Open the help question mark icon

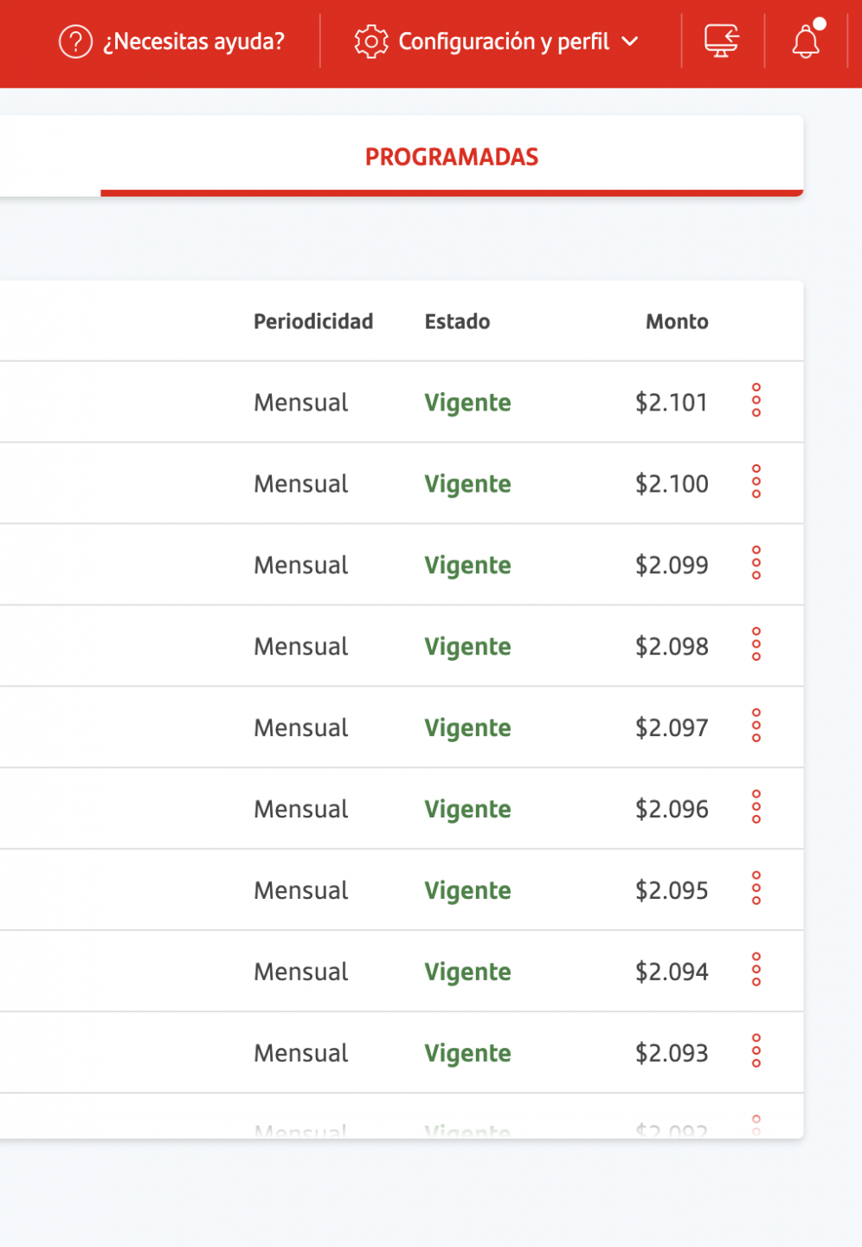(75, 42)
